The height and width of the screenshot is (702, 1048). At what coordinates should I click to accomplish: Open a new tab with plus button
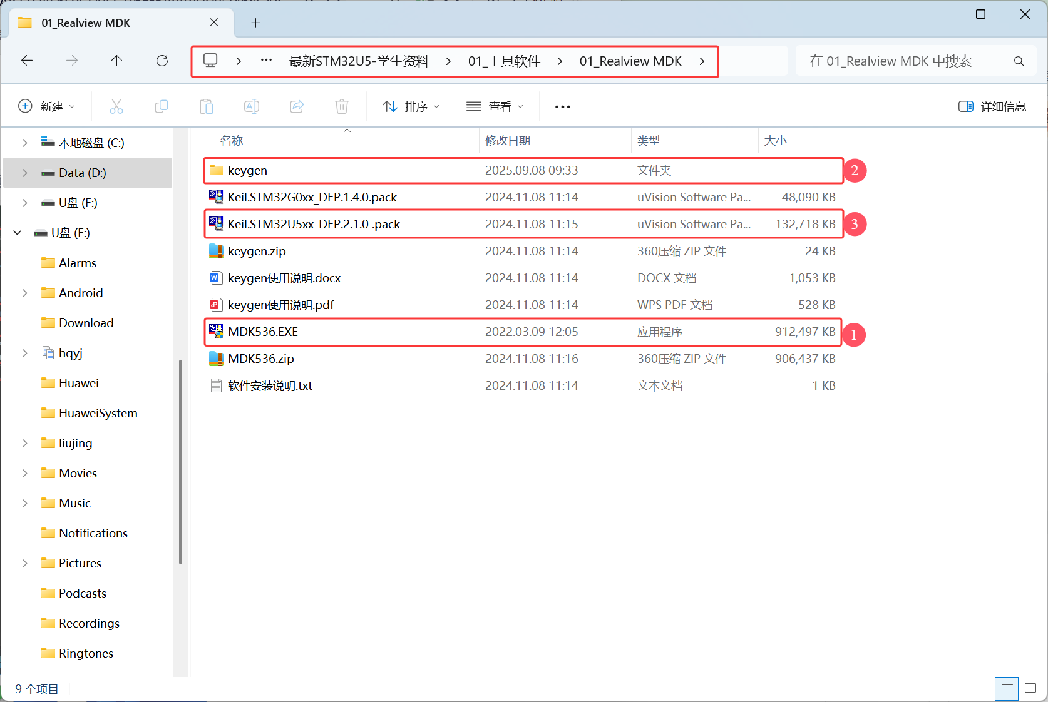click(x=255, y=23)
